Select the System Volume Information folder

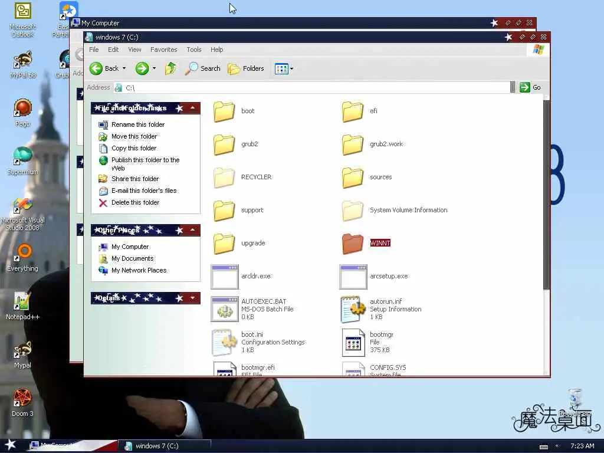353,211
